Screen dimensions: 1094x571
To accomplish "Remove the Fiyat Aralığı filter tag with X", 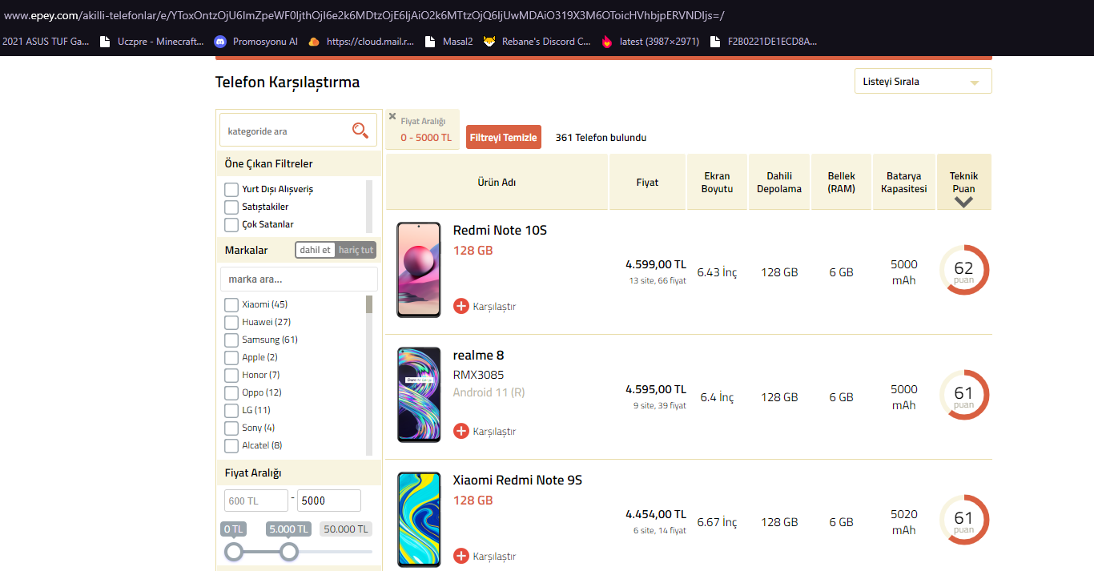I will (392, 116).
